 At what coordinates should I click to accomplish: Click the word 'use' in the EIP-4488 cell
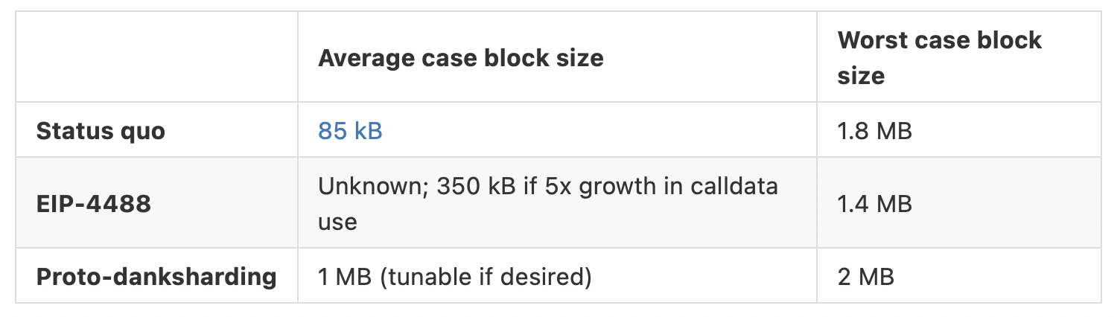pos(337,222)
